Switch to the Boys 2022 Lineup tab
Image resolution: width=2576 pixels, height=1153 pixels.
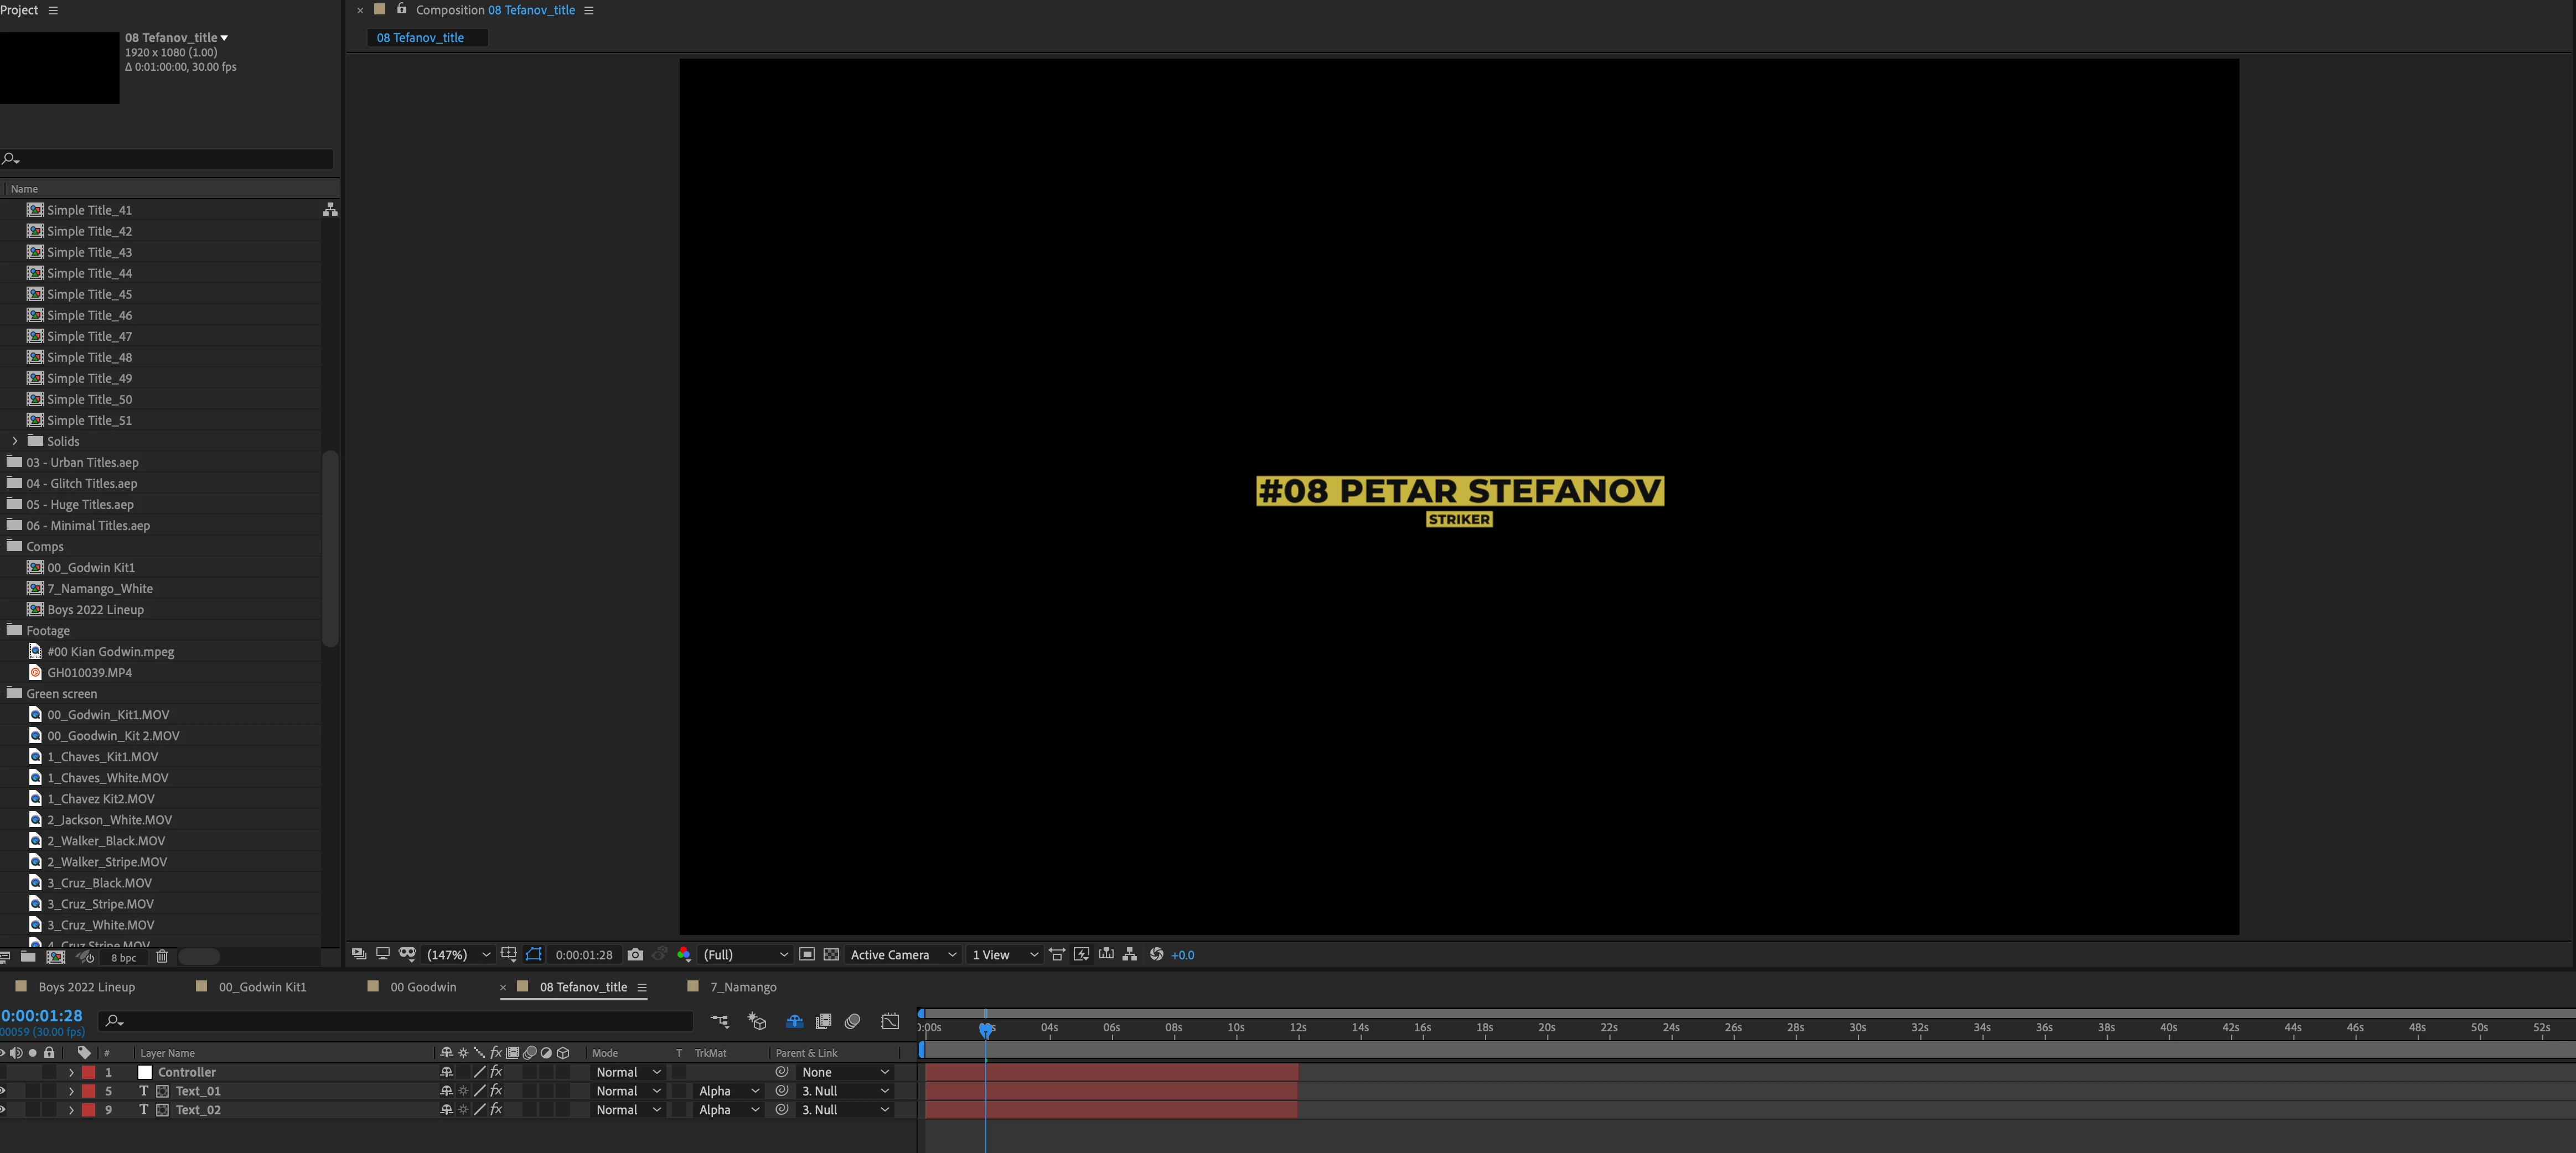(86, 987)
